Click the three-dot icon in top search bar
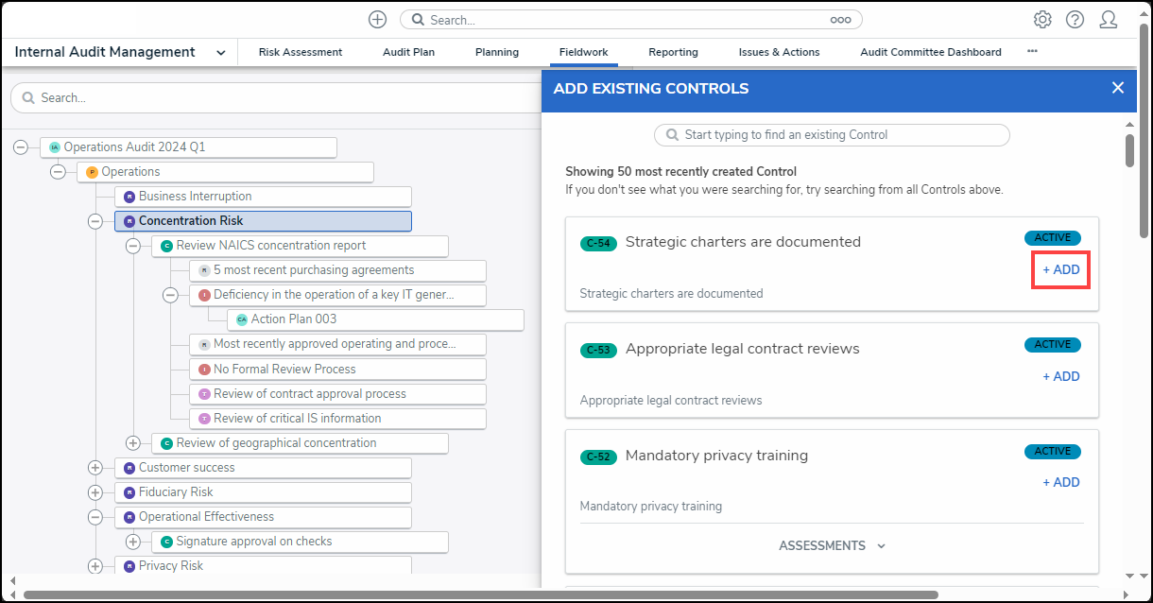The image size is (1153, 603). [x=840, y=20]
